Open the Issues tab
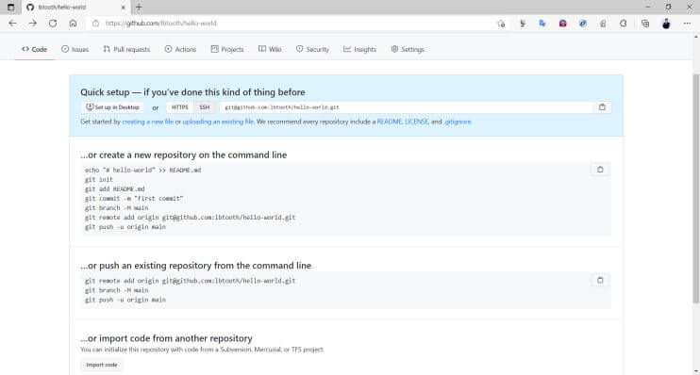This screenshot has height=375, width=700. (x=75, y=49)
